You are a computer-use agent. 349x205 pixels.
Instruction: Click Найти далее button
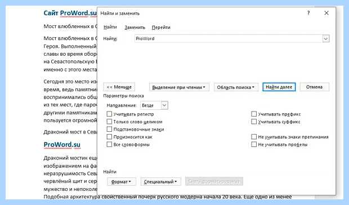tap(279, 87)
